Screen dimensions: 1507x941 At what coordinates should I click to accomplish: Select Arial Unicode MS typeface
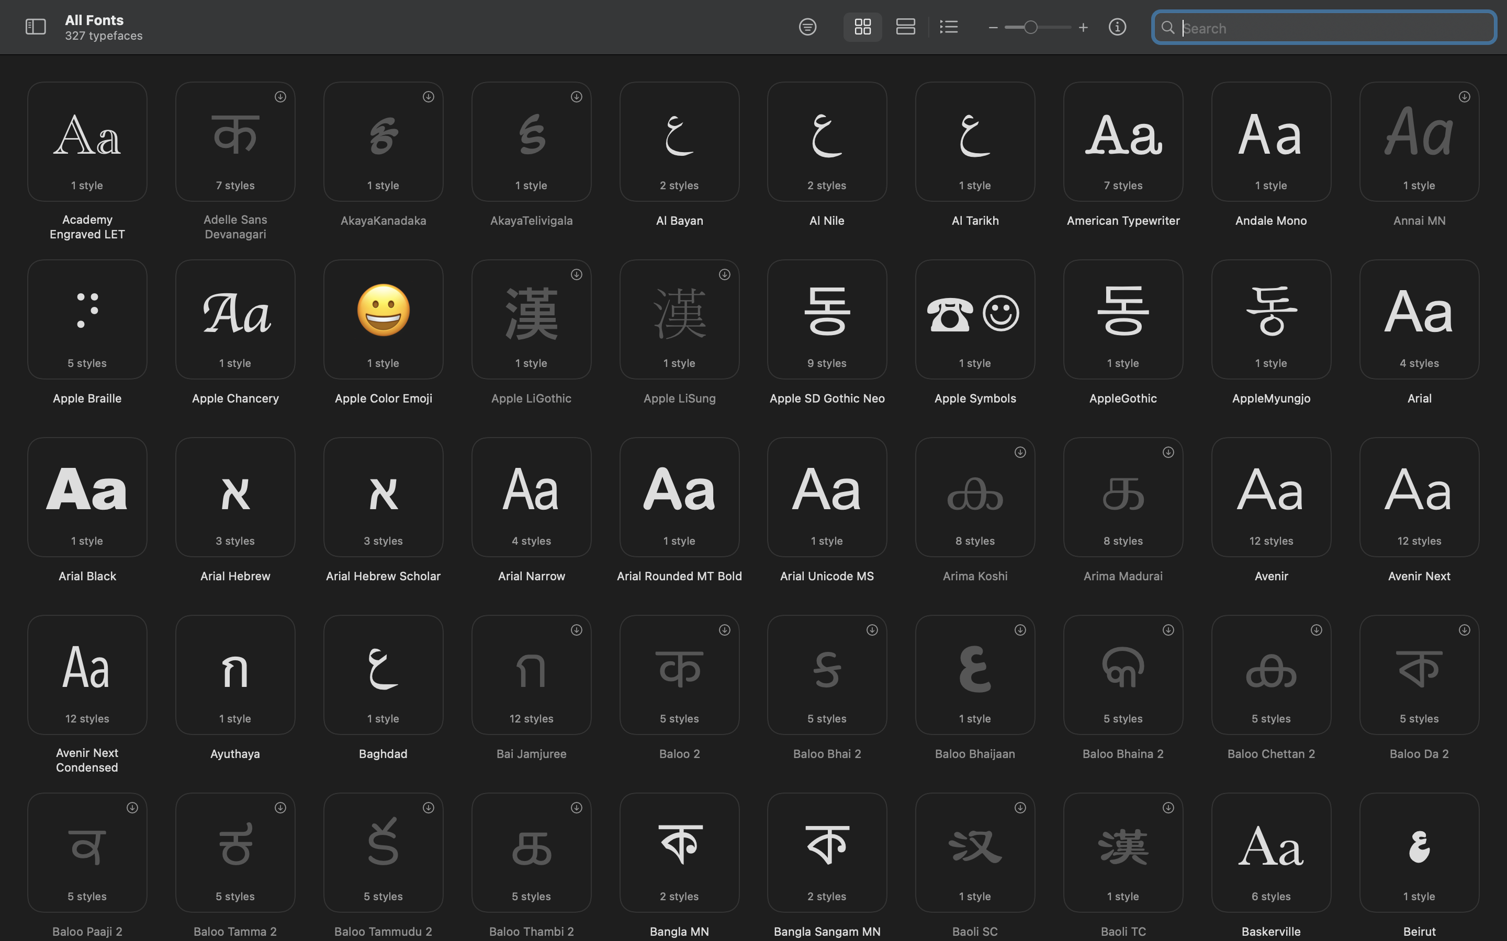[827, 497]
